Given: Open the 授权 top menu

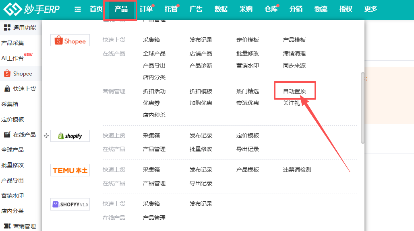Looking at the screenshot, I should [x=346, y=9].
